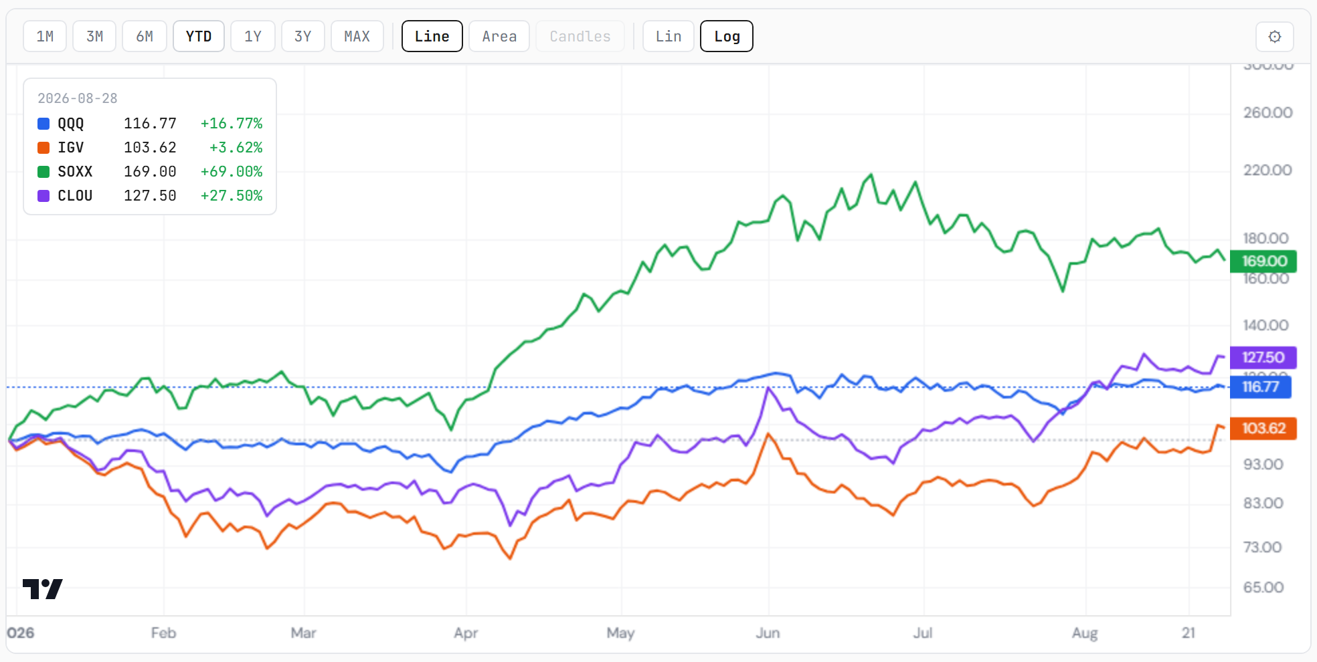Select IGV symbol in legend
Viewport: 1317px width, 662px height.
pyautogui.click(x=71, y=148)
